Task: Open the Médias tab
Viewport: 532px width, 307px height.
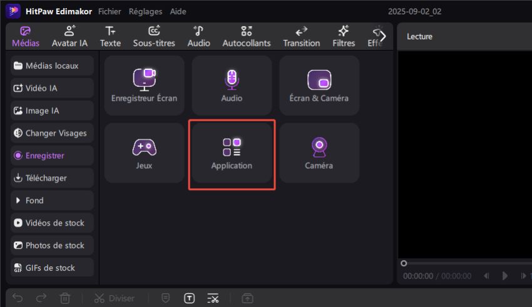Action: (26, 37)
